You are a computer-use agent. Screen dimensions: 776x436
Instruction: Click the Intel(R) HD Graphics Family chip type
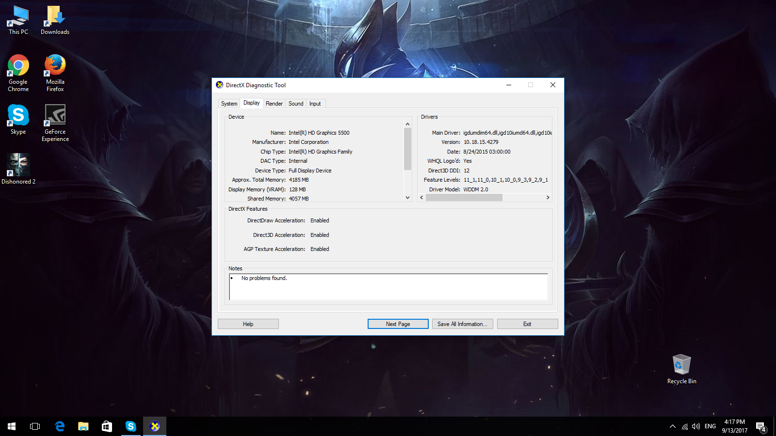[x=320, y=152]
